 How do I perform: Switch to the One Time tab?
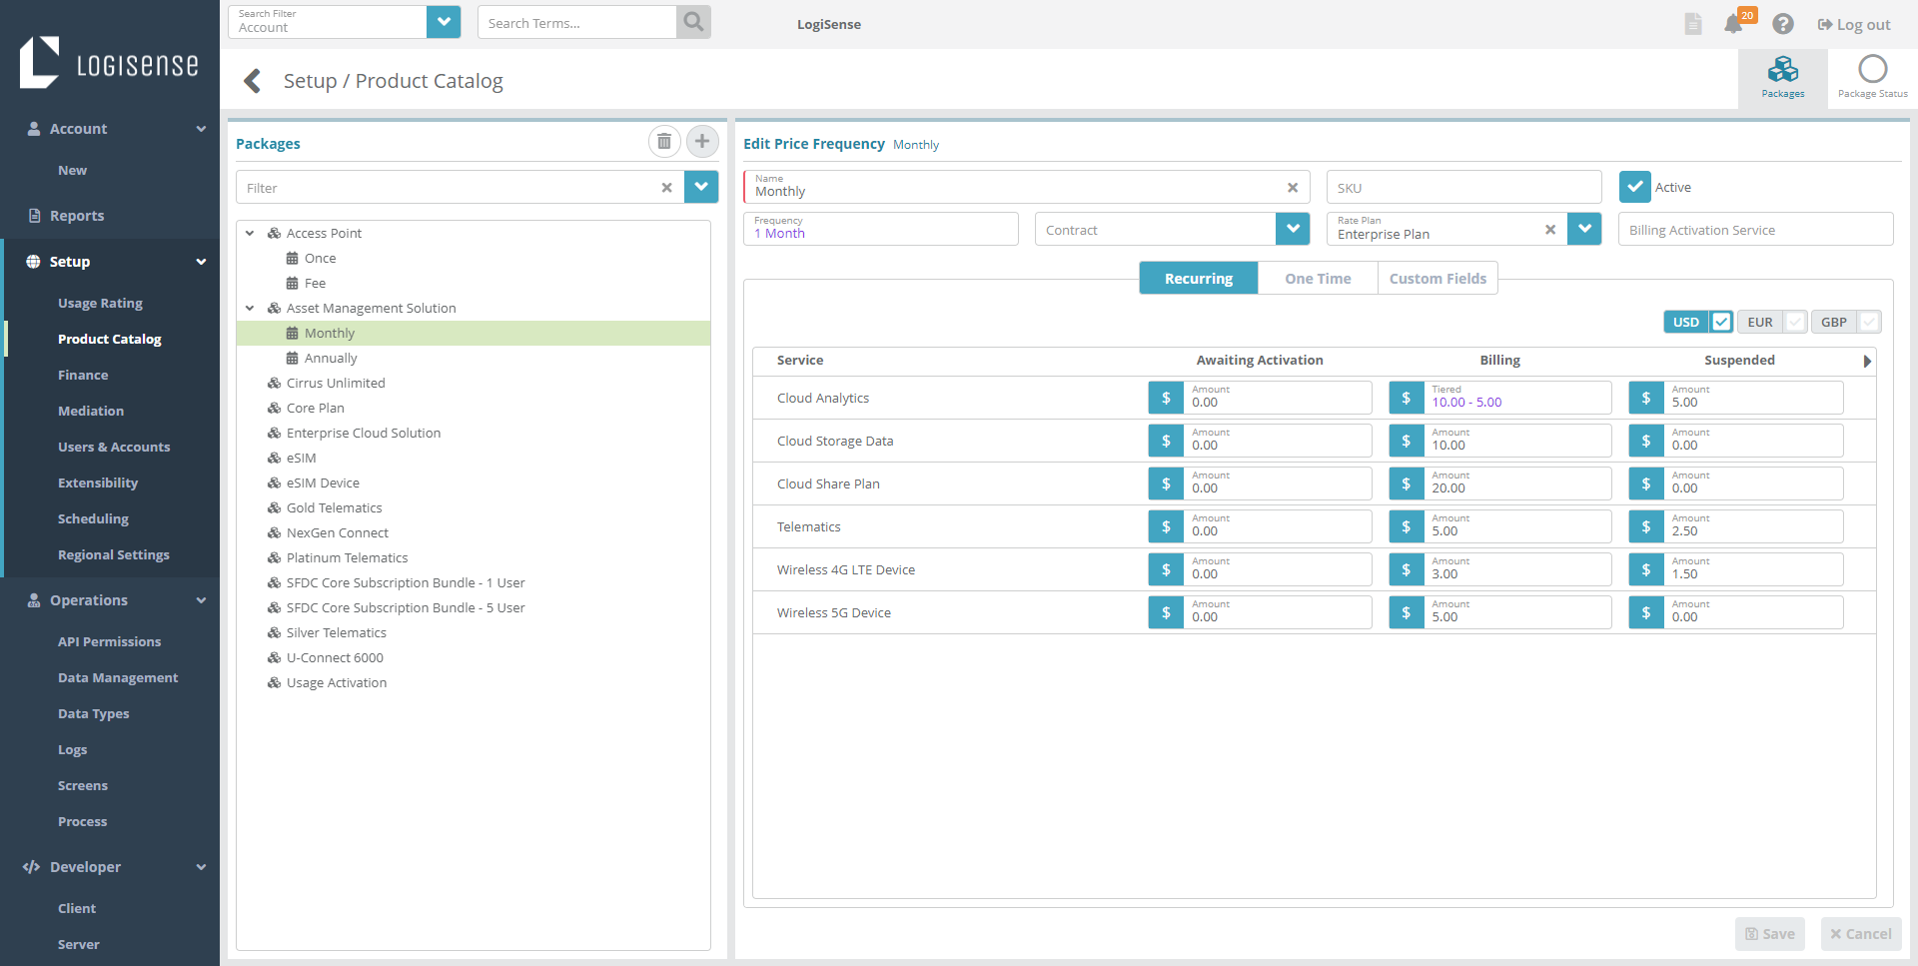(1318, 279)
